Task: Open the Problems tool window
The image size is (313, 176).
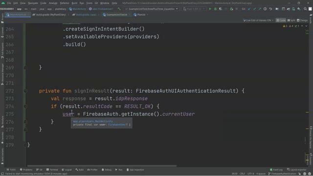Action: (26, 170)
